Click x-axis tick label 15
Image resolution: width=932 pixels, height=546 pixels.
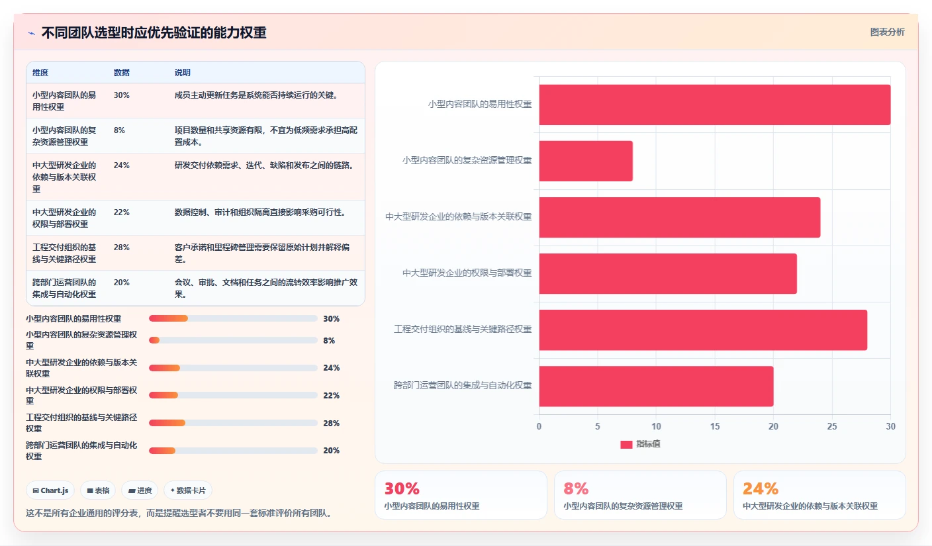pos(715,427)
